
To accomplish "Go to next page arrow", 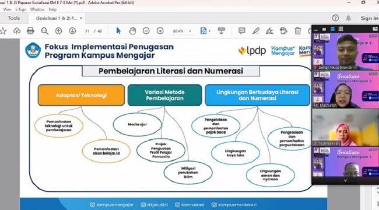I will tap(72, 31).
